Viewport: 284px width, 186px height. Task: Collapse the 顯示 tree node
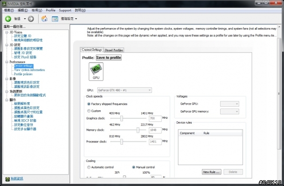coord(7,100)
